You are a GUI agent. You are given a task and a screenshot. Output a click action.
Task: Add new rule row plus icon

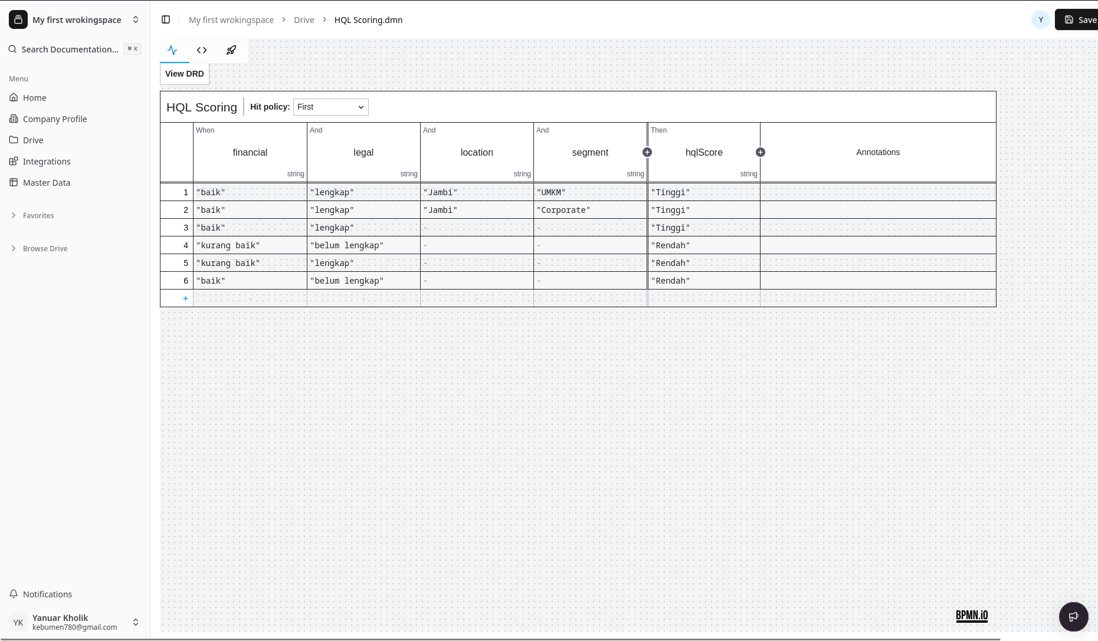(185, 298)
